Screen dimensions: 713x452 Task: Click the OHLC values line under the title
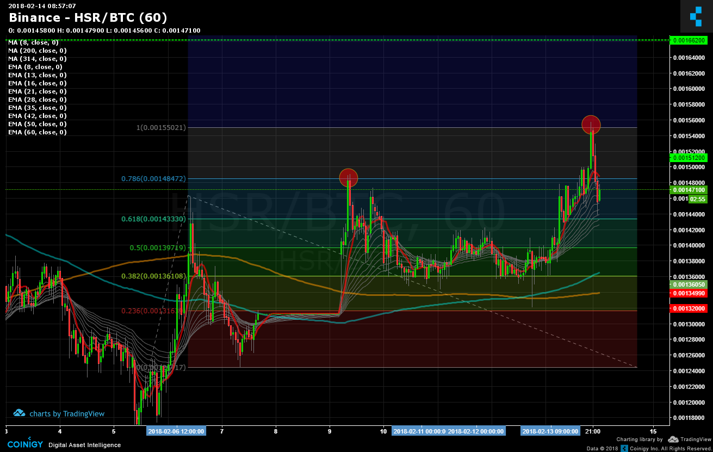point(104,30)
